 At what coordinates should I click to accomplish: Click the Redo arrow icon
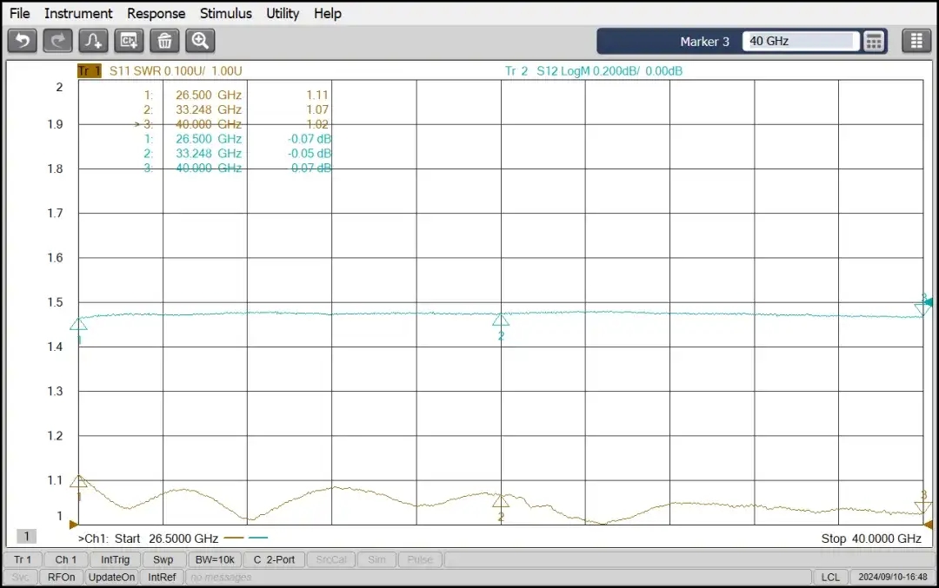[x=57, y=41]
